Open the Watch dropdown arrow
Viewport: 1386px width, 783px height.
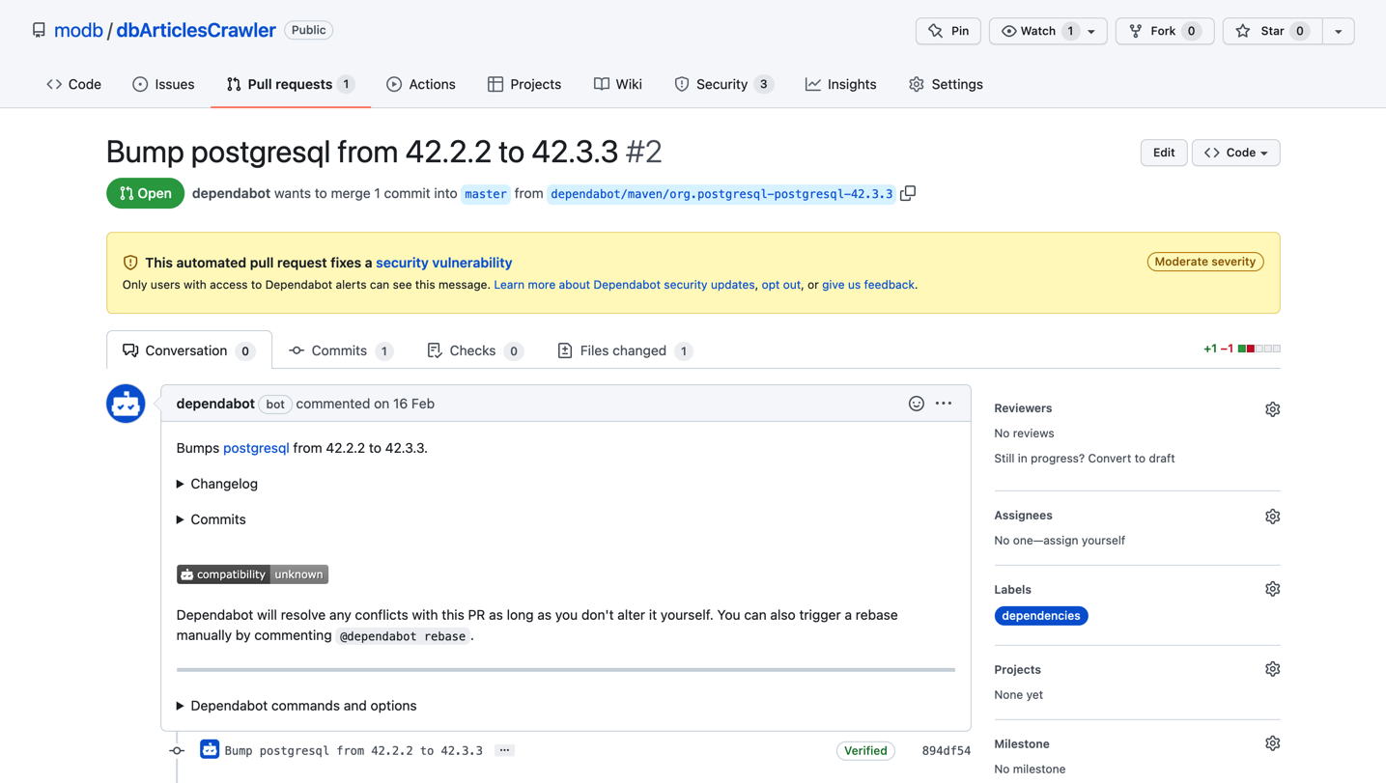click(x=1092, y=31)
